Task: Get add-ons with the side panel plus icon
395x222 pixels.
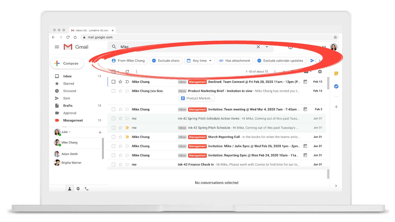Action: (x=336, y=107)
